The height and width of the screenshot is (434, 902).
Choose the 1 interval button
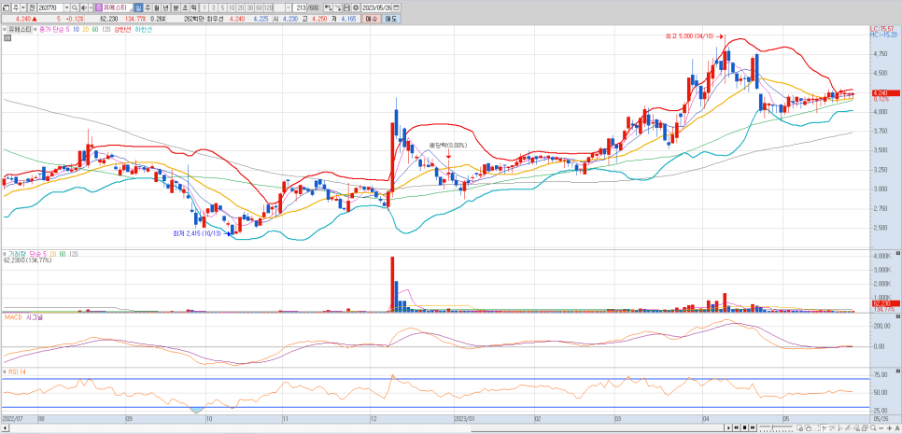click(x=204, y=7)
